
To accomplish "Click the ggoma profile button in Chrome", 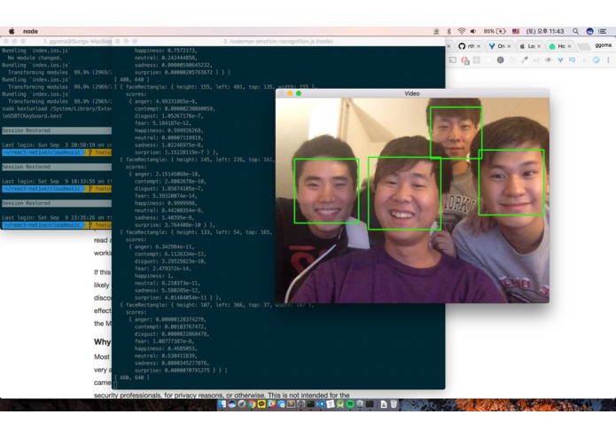I will 603,45.
